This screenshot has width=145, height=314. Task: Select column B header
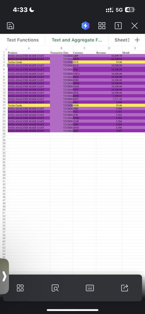point(62,48)
